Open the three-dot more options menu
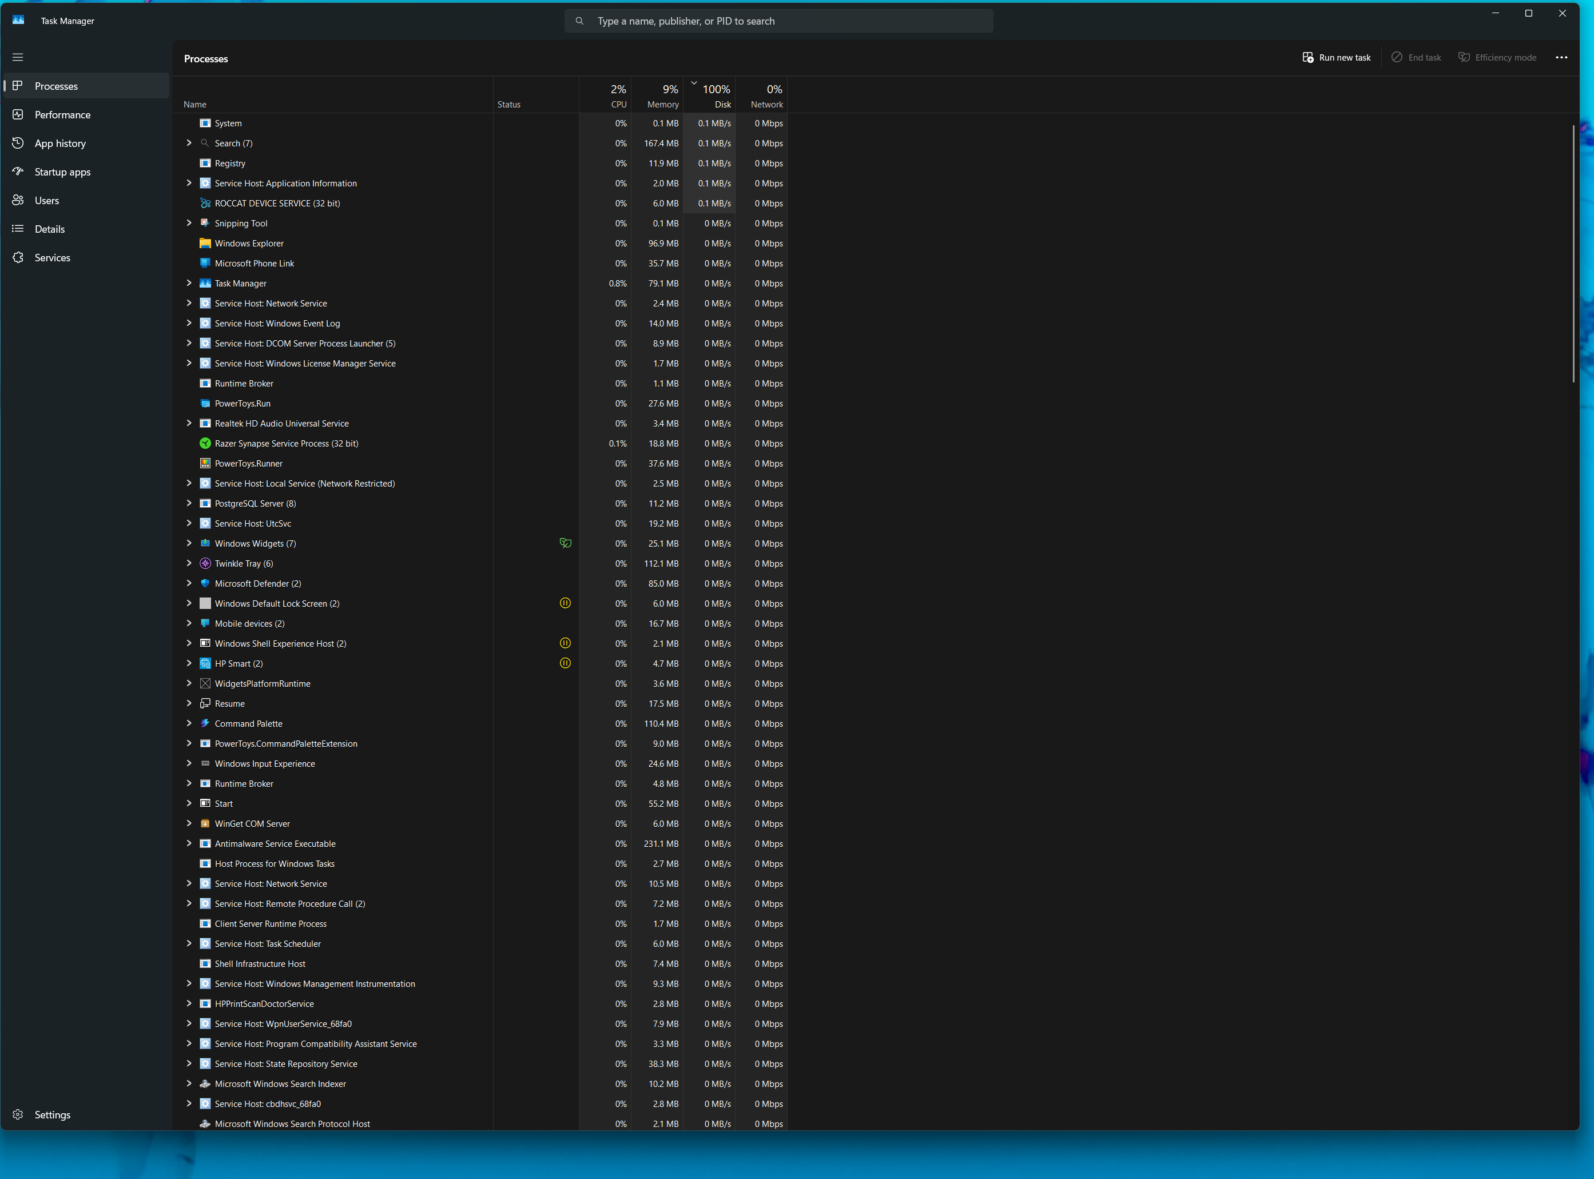Viewport: 1594px width, 1179px height. [x=1561, y=57]
